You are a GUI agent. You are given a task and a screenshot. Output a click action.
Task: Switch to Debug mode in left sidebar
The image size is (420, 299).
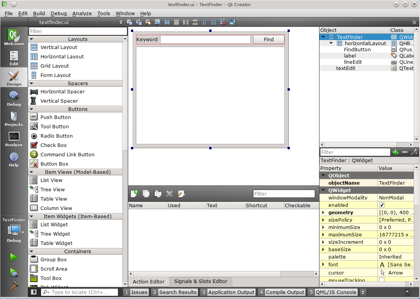click(14, 99)
